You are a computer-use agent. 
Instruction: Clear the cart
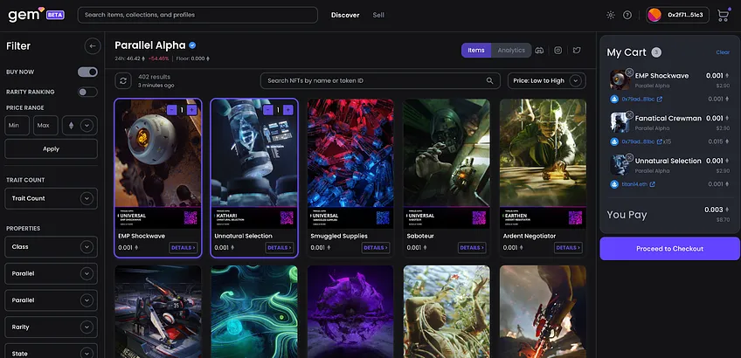coord(723,52)
